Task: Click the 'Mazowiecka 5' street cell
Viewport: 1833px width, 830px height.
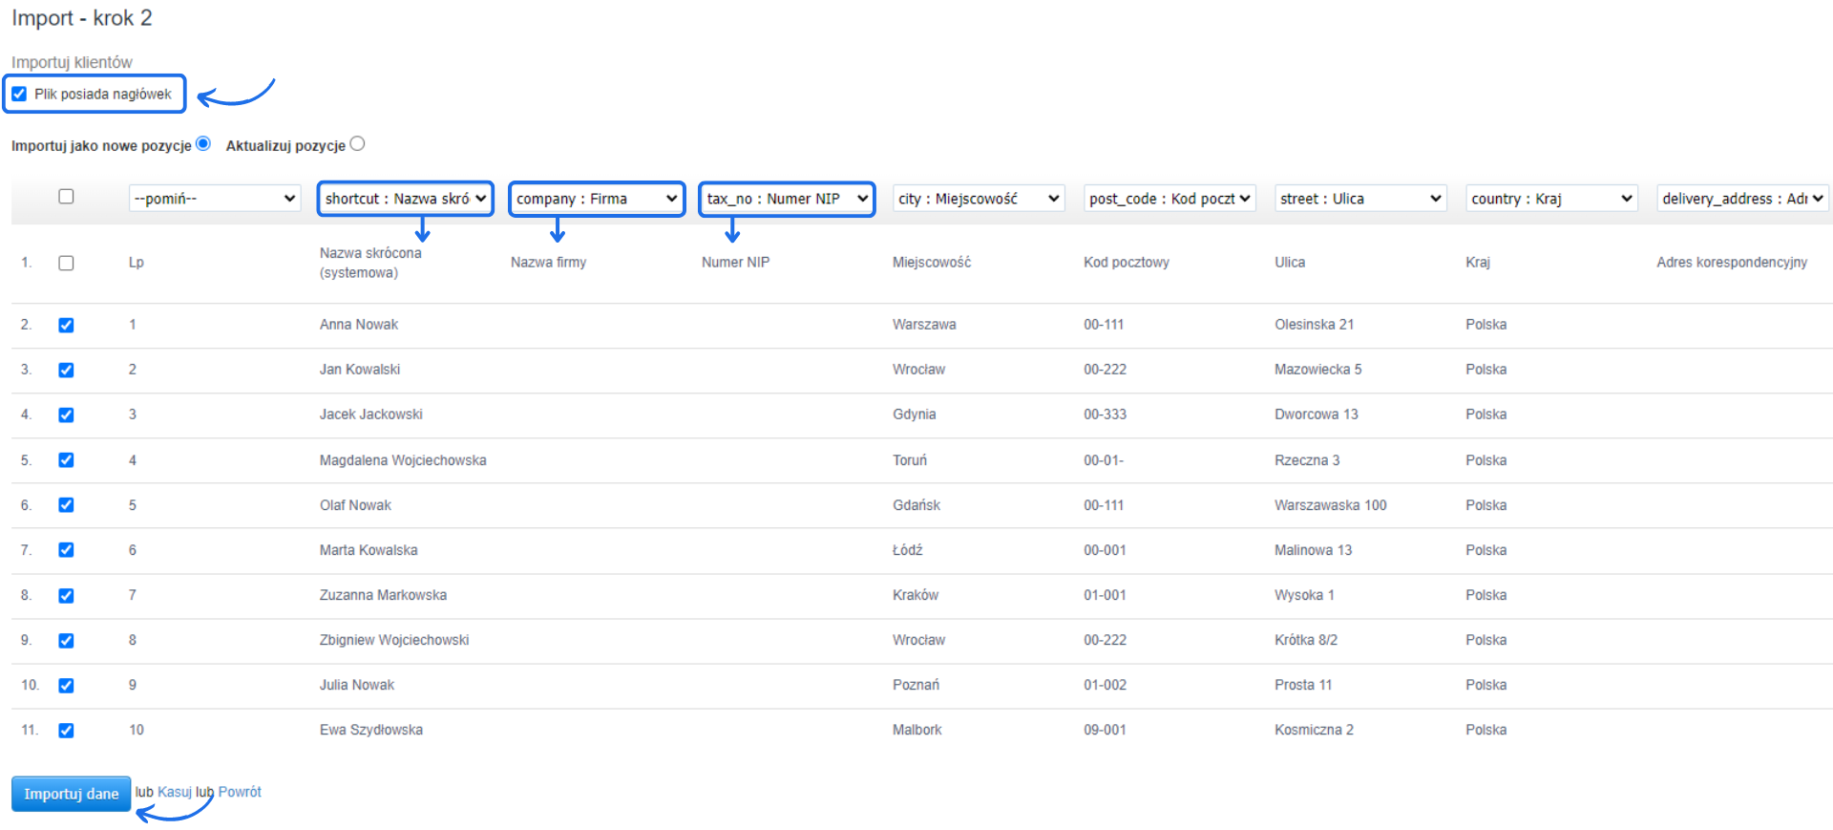Action: click(x=1318, y=370)
